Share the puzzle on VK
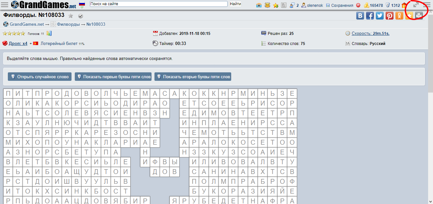This screenshot has width=433, height=204. pyautogui.click(x=360, y=16)
